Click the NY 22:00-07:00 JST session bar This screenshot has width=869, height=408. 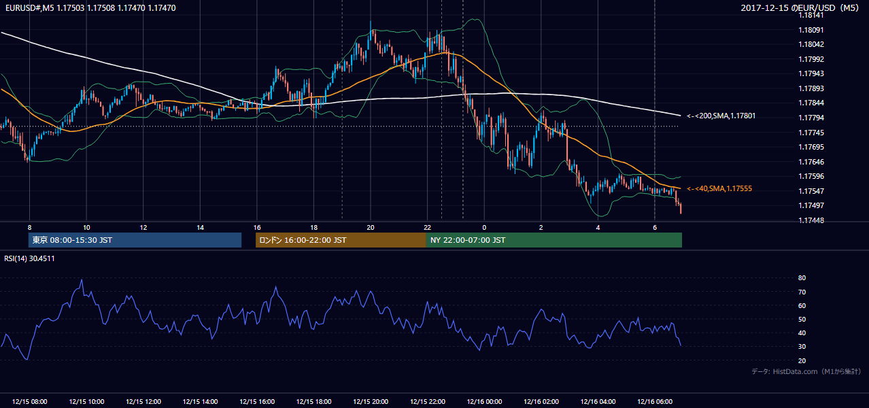point(554,240)
